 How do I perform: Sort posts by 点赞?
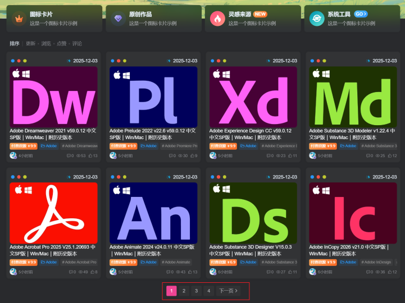(61, 43)
